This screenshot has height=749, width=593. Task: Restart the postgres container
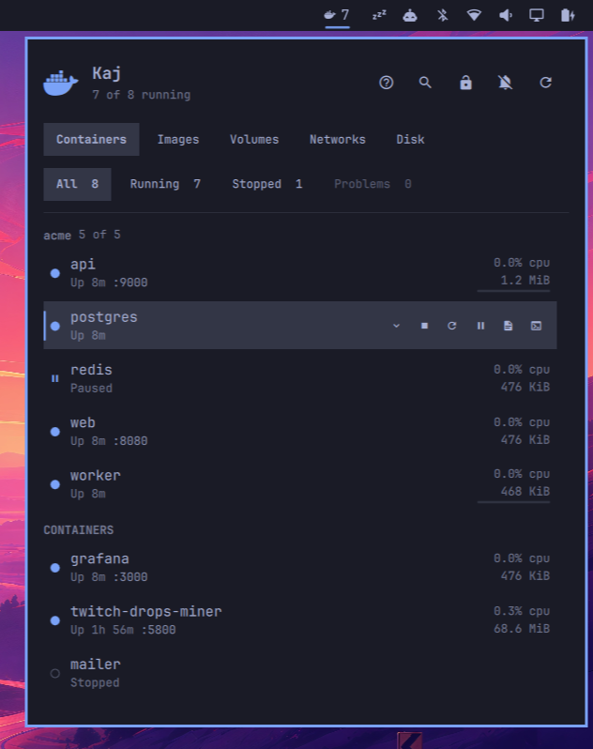451,326
